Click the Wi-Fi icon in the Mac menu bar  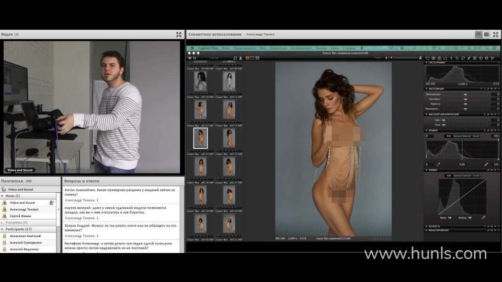[x=434, y=48]
